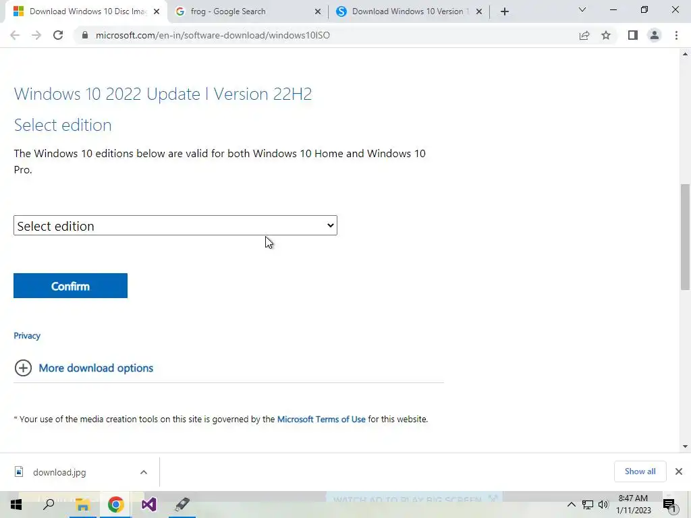Viewport: 691px width, 518px height.
Task: Close the frog - Google Search tab
Action: click(318, 12)
